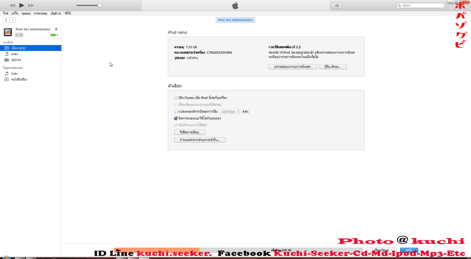Open the มุมมอง (View) menu
The image size is (471, 259).
[26, 13]
